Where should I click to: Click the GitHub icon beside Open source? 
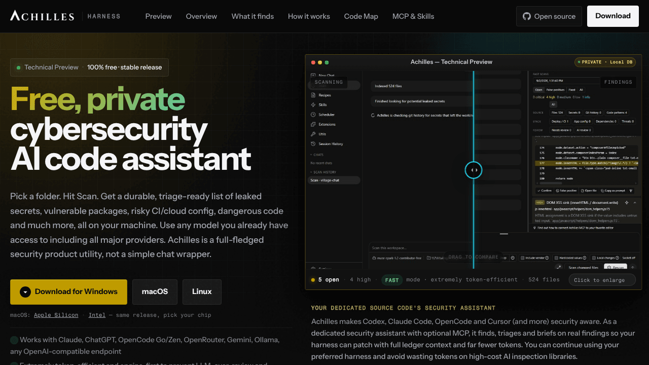tap(527, 16)
